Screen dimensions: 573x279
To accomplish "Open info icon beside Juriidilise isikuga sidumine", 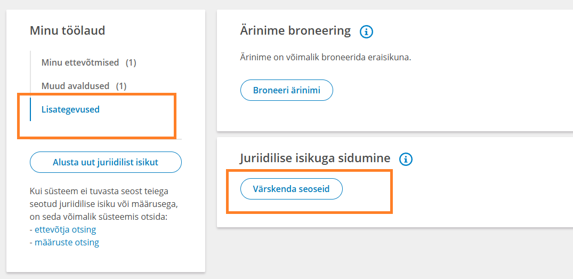I will (x=406, y=159).
